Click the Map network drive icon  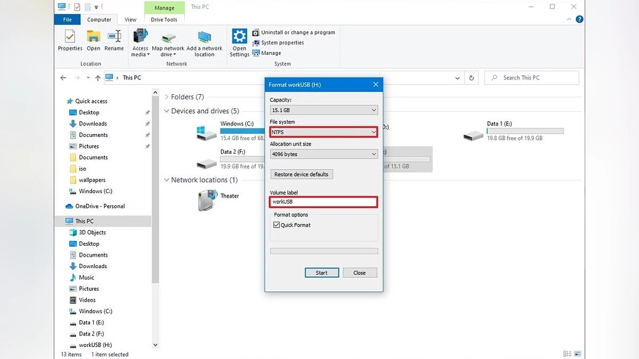click(168, 37)
